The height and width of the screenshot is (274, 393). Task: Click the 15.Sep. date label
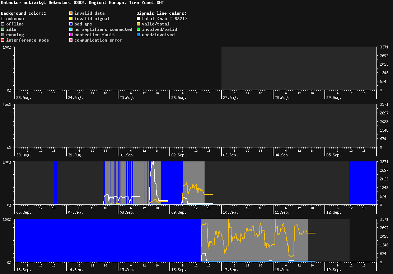127,270
